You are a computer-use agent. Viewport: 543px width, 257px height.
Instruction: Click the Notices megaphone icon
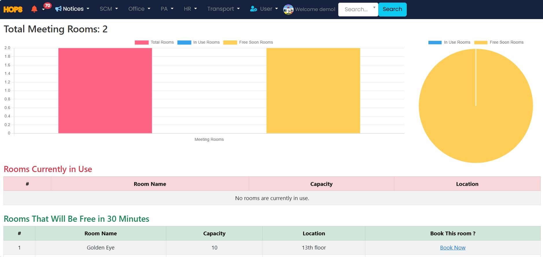tap(58, 9)
